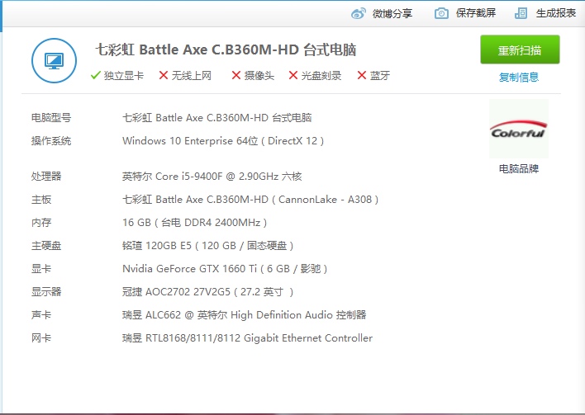Click the 独立显卡 feature text
Image resolution: width=585 pixels, height=415 pixels.
123,76
